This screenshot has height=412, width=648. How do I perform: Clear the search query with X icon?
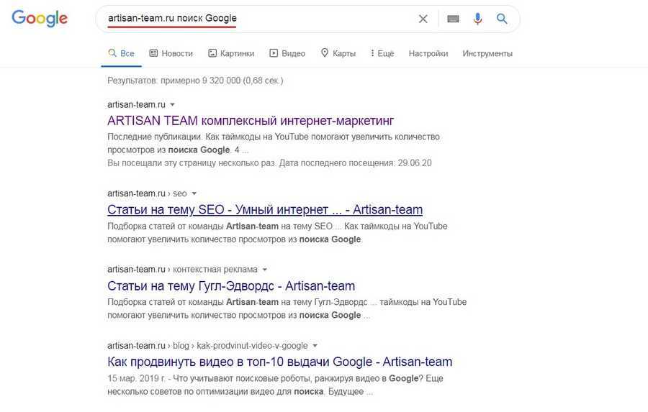(x=423, y=19)
